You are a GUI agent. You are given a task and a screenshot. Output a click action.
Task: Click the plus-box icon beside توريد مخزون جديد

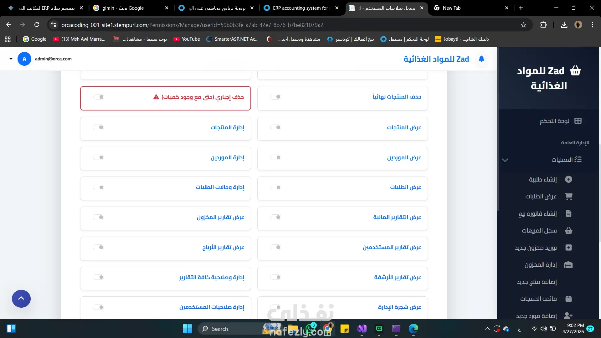coord(568,248)
